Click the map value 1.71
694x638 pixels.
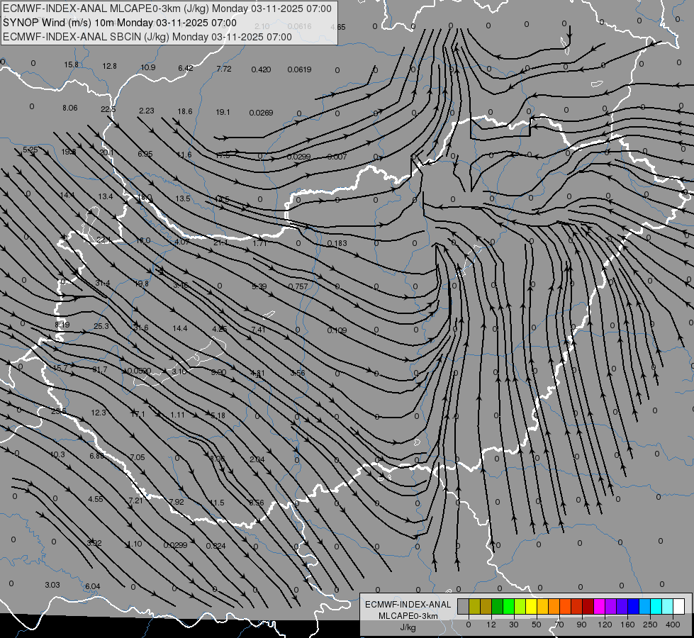260,243
